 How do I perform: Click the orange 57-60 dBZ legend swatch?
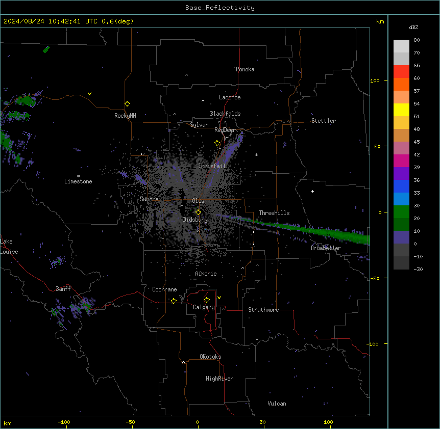tap(401, 84)
